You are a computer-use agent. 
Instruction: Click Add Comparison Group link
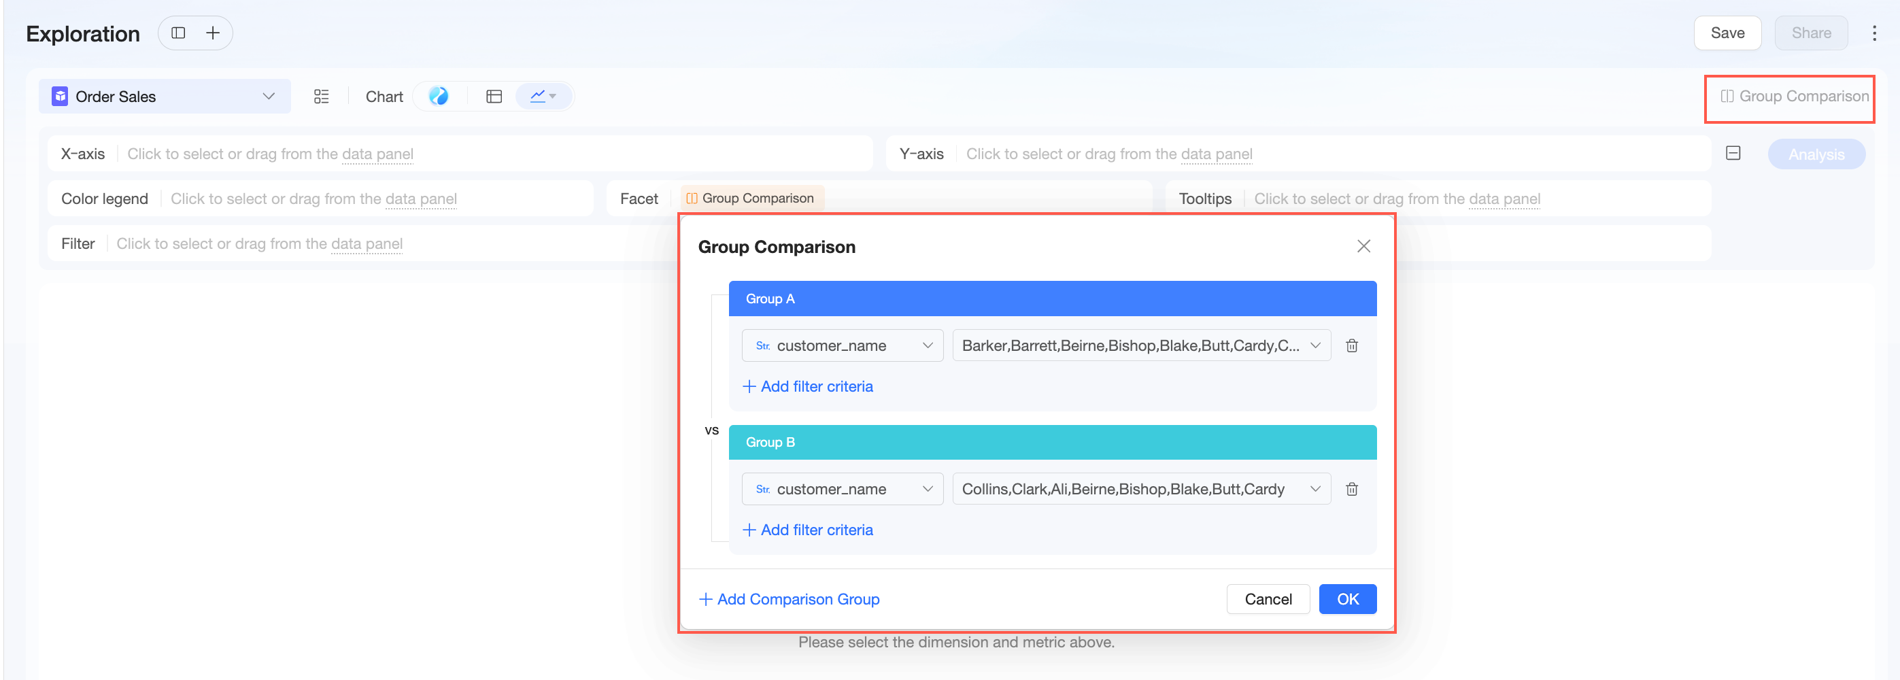click(x=790, y=600)
